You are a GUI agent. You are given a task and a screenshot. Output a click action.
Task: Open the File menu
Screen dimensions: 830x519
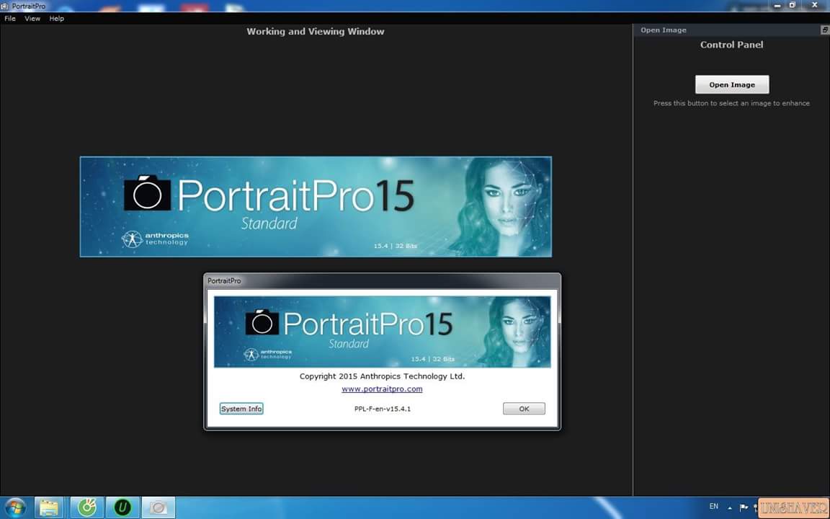(x=10, y=19)
